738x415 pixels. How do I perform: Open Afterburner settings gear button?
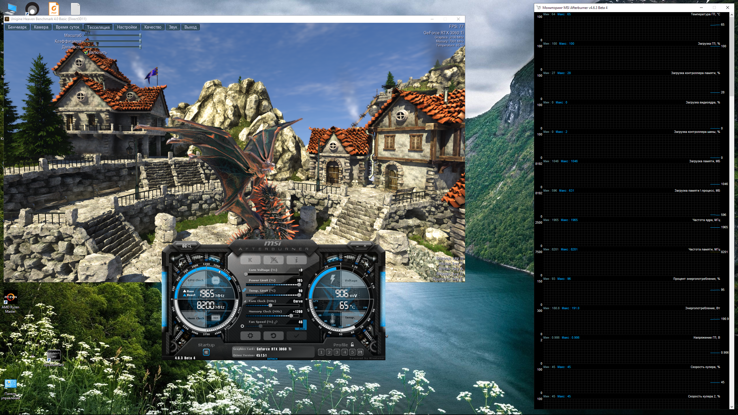250,336
